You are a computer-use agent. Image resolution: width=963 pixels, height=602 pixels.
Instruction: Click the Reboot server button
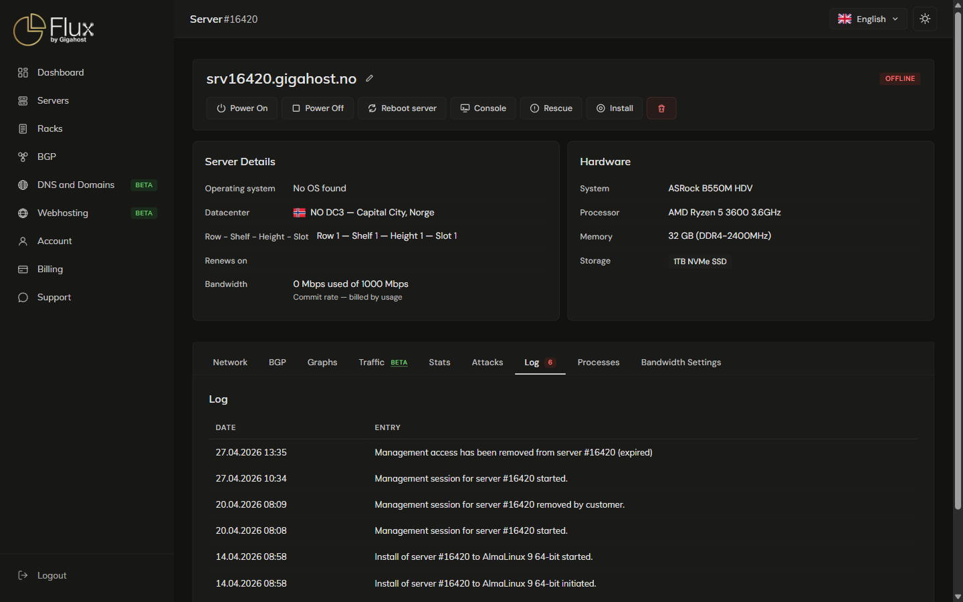(402, 108)
